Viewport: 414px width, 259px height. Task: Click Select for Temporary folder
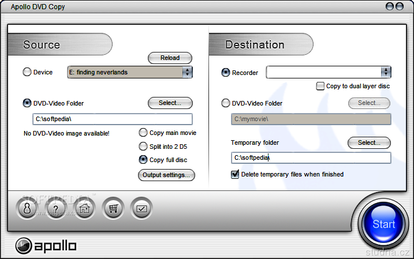point(369,142)
